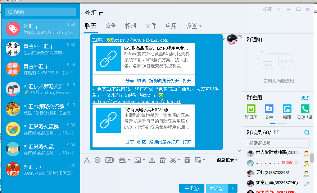Click the cat sticker icon
317x193 pixels.
click(122, 160)
